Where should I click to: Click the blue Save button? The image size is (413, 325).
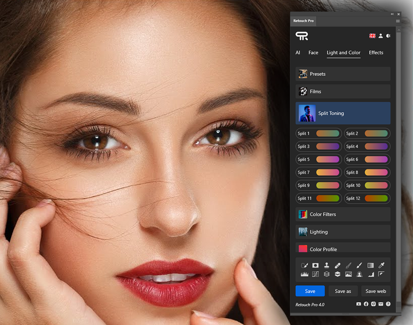point(310,291)
